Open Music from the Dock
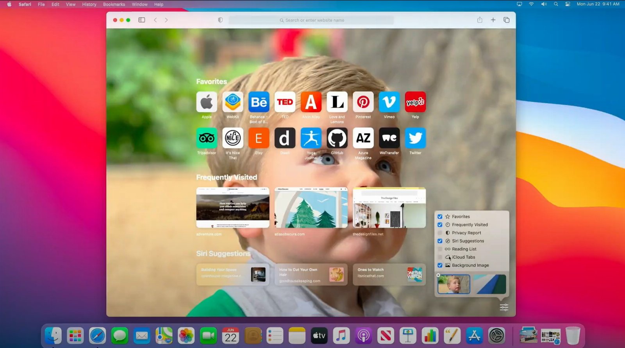Viewport: 625px width, 348px height. tap(341, 336)
